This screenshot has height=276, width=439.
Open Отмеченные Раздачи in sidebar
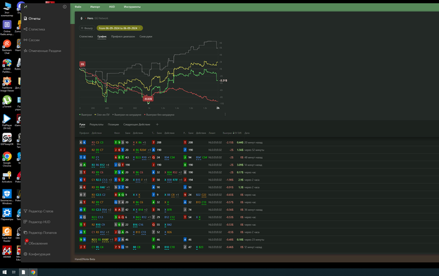click(x=42, y=51)
